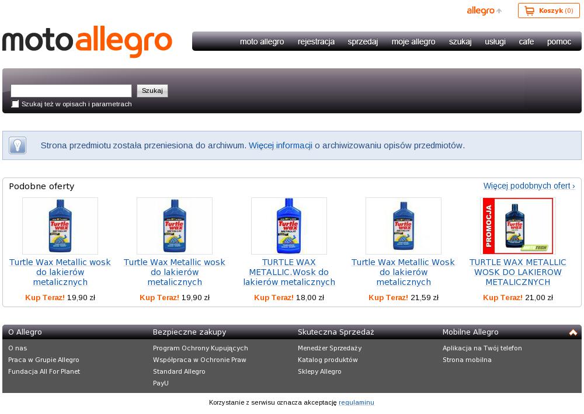This screenshot has height=414, width=584.
Task: Click the small allegro logo with arrow
Action: [484, 11]
